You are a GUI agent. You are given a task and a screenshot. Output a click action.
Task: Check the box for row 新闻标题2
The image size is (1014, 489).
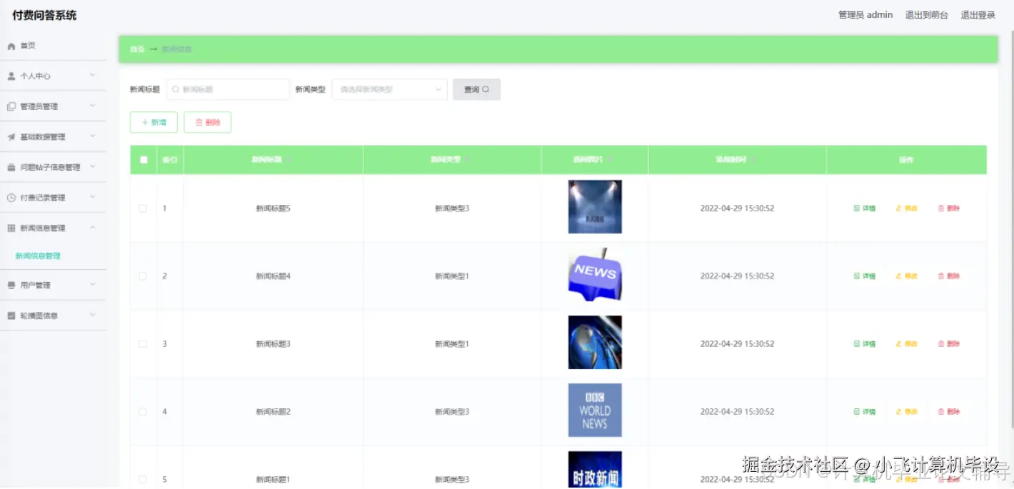[143, 412]
